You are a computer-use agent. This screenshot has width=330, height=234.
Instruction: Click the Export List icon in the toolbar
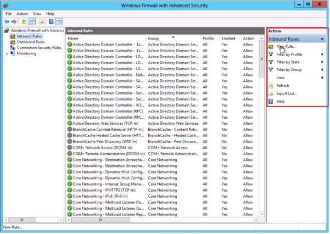[x=41, y=21]
